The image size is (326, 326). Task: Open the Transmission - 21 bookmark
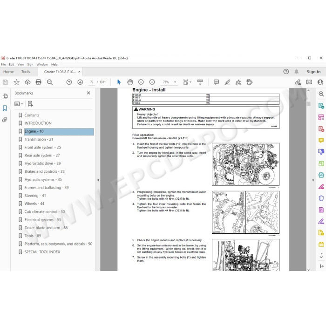(39, 139)
